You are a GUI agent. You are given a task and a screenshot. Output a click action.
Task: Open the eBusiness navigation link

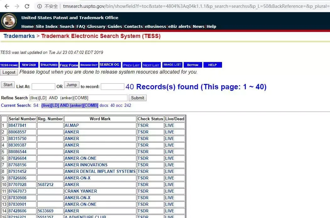[155, 26]
